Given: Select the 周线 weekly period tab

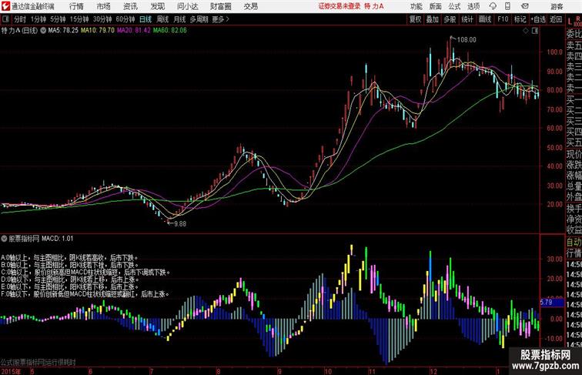Looking at the screenshot, I should [162, 19].
